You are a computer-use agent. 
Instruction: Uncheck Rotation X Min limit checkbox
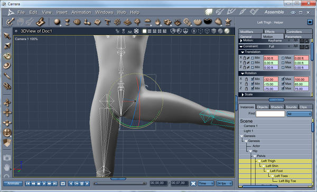pos(253,79)
